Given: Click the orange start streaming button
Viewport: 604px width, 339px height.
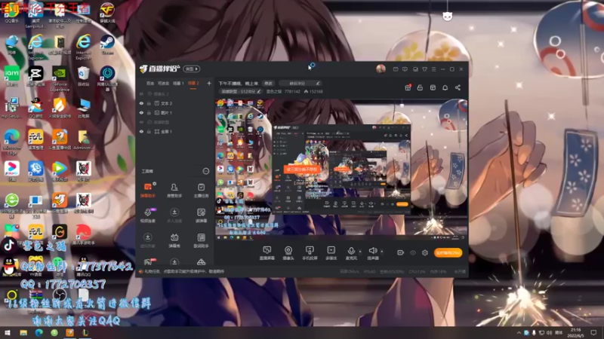Looking at the screenshot, I should 448,252.
